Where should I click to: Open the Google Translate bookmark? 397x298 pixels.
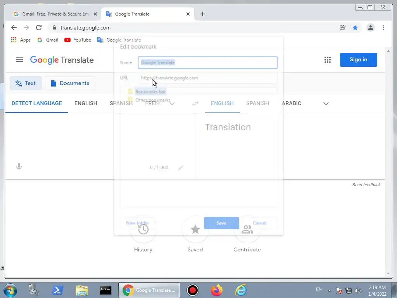coord(119,40)
